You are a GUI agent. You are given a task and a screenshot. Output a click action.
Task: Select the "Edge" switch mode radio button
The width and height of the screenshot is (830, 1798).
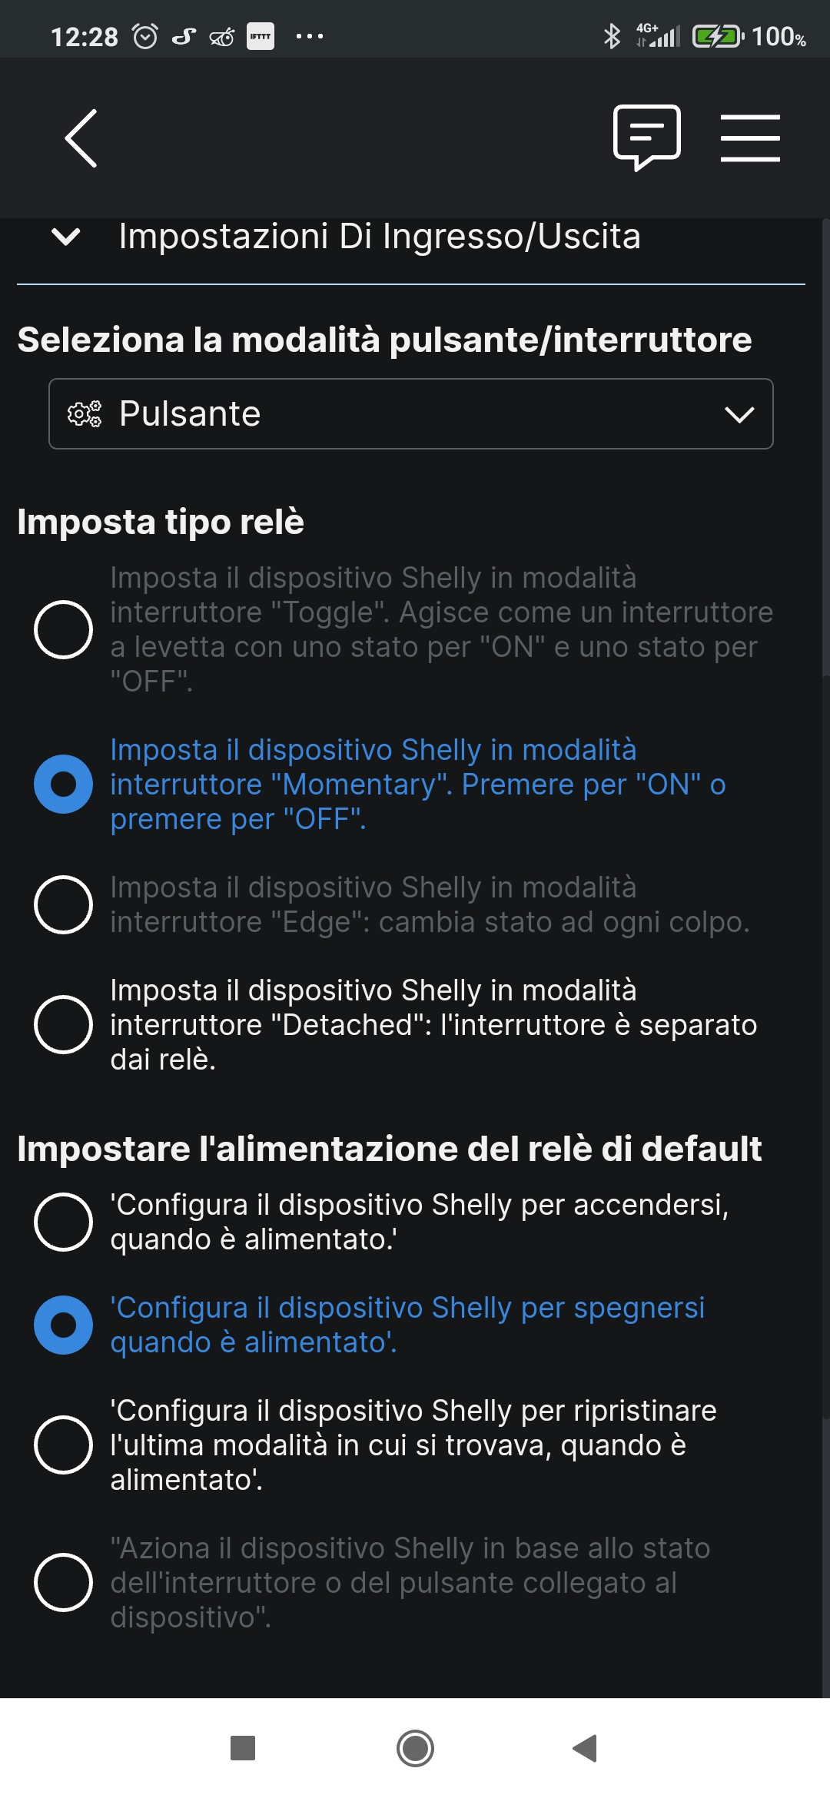pos(64,905)
